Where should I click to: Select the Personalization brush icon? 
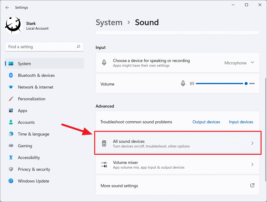[11, 99]
